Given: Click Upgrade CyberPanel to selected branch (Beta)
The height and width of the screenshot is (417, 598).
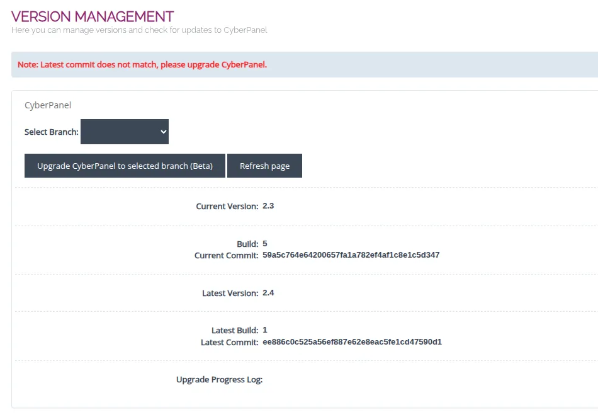Looking at the screenshot, I should [125, 166].
